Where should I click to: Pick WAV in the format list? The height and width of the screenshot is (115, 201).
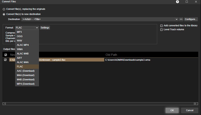(20, 41)
